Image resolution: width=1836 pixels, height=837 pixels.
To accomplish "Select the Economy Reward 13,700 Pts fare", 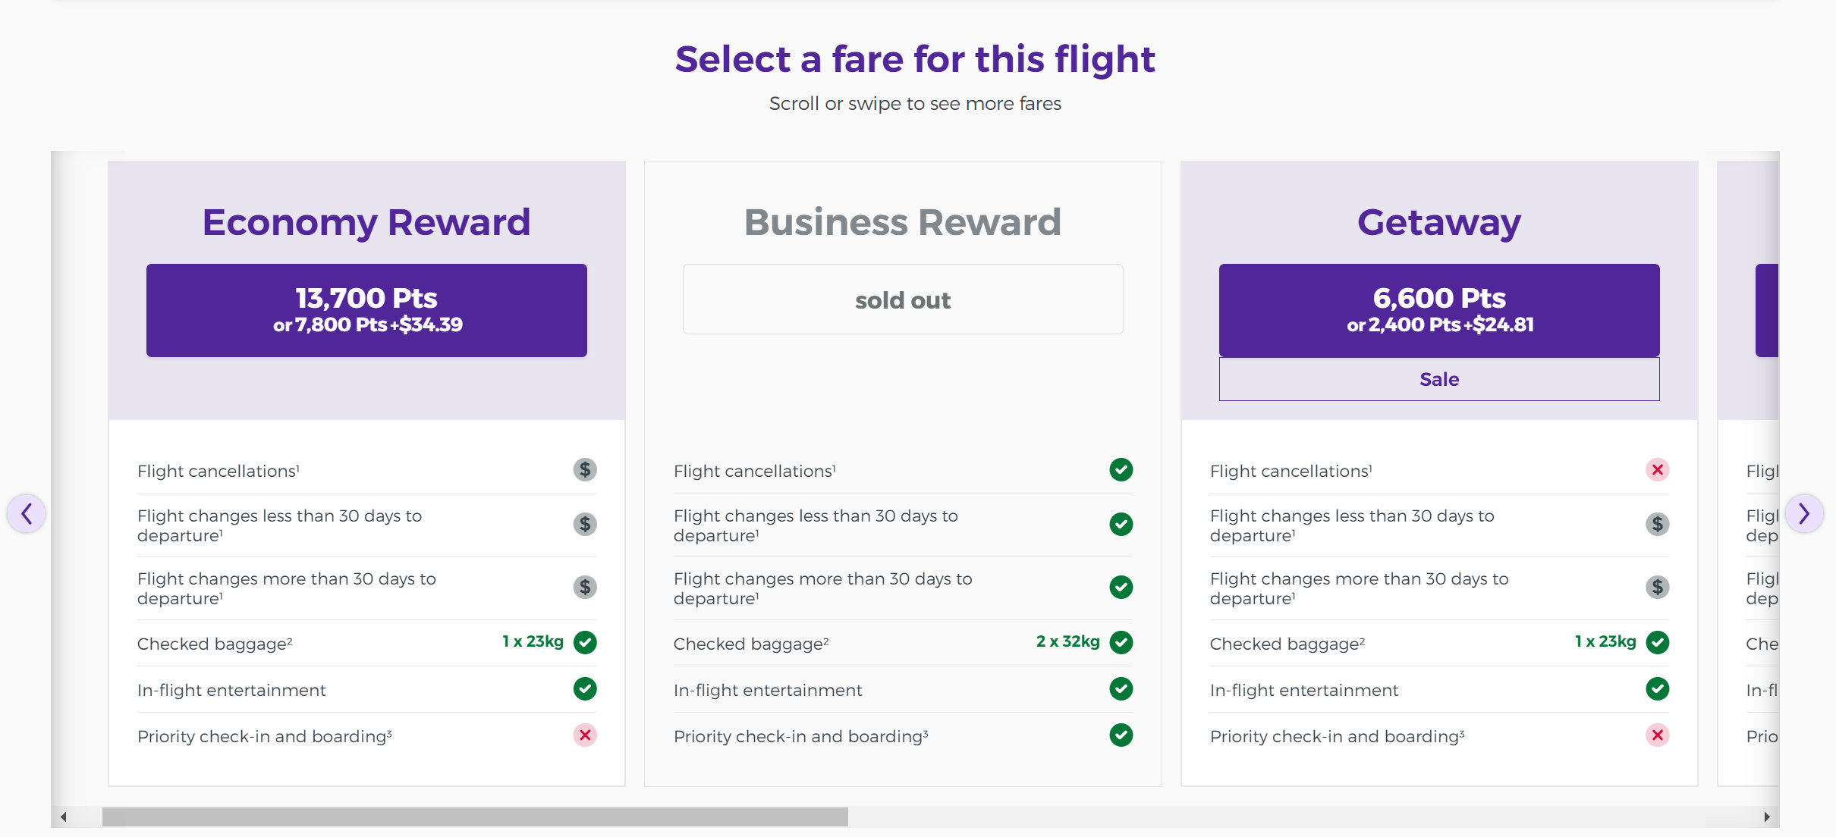I will point(366,310).
